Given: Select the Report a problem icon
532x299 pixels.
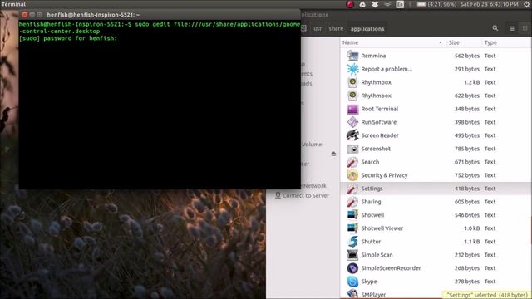Looking at the screenshot, I should pos(352,69).
